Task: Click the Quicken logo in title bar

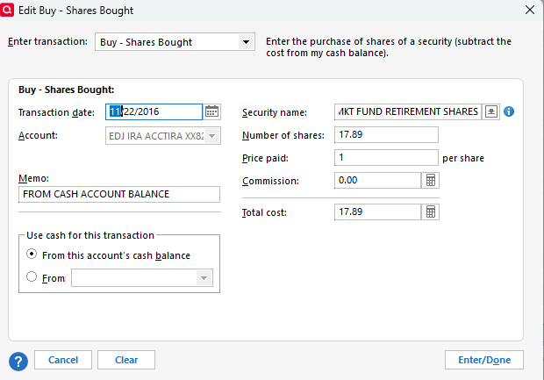Action: [8, 9]
